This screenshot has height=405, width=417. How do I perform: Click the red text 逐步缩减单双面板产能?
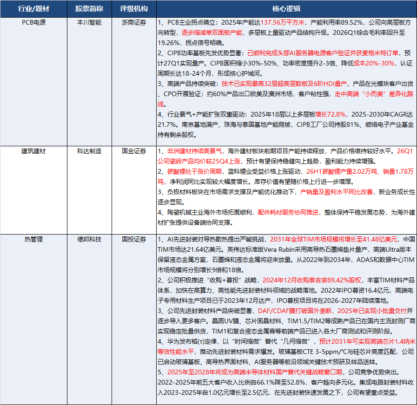pos(212,33)
